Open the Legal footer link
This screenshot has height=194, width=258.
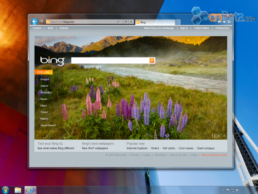[147, 155]
